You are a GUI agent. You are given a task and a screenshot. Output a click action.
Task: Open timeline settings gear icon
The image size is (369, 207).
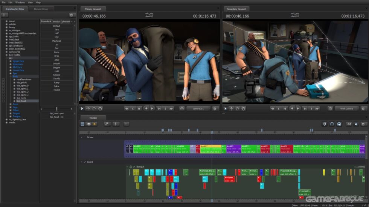pyautogui.click(x=363, y=124)
